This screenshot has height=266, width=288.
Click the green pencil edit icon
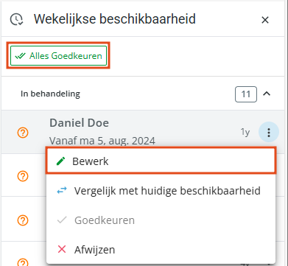(61, 161)
